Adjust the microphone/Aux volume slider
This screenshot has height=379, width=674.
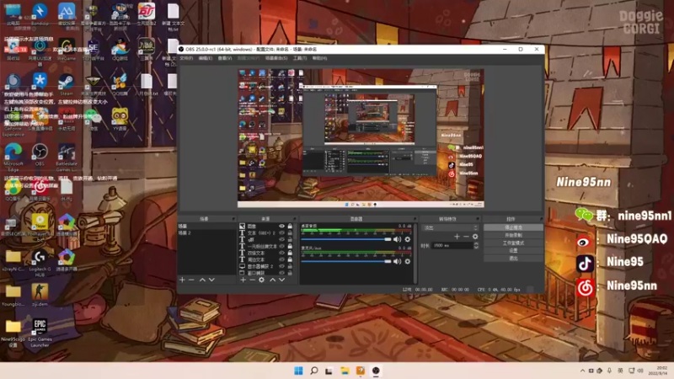click(x=346, y=261)
